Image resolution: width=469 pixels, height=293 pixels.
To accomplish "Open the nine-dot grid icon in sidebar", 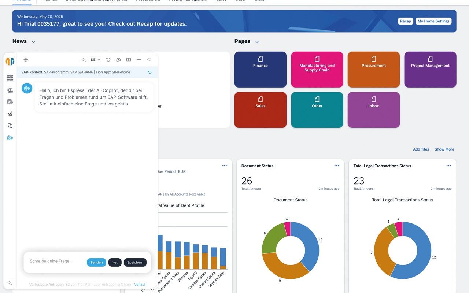I will 10,78.
